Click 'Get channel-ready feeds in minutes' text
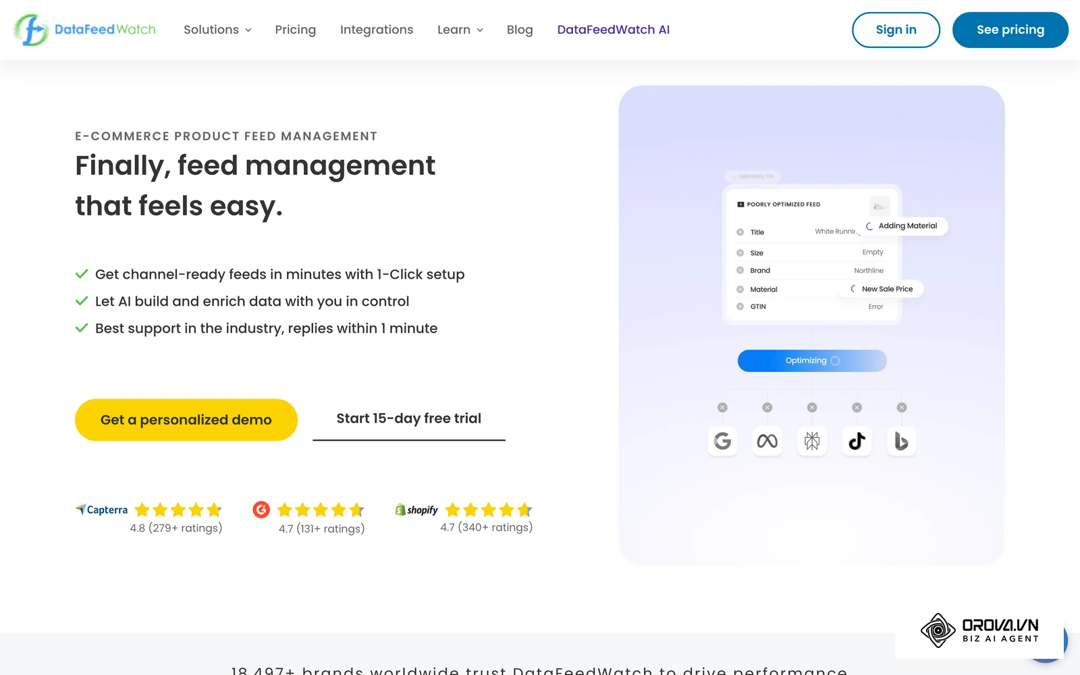 (x=280, y=274)
